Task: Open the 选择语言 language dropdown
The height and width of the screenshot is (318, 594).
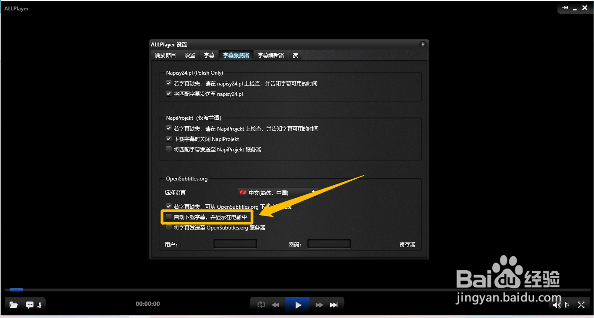Action: coord(278,193)
